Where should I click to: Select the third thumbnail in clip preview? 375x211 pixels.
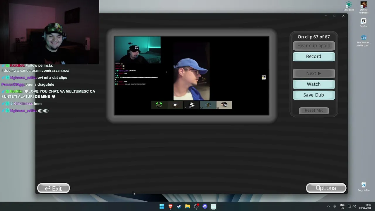coord(192,105)
